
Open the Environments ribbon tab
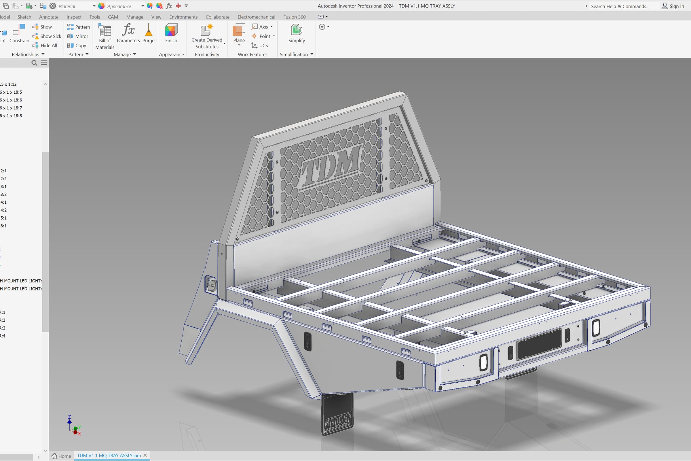click(183, 17)
